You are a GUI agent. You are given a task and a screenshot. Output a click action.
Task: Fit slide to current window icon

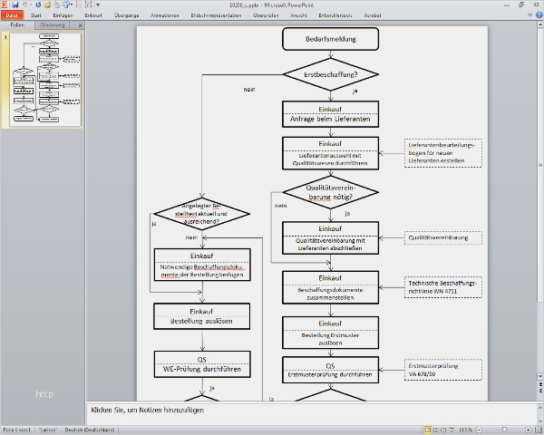coord(538,430)
